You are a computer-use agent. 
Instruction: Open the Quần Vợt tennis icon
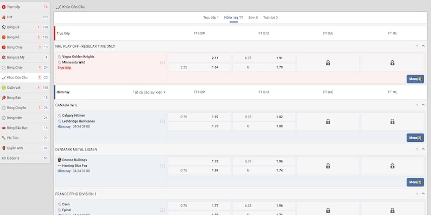[x=4, y=87]
